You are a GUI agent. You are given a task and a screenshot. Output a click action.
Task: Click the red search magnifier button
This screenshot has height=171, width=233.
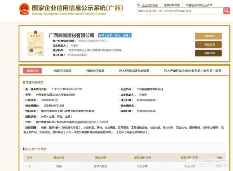pos(227,11)
